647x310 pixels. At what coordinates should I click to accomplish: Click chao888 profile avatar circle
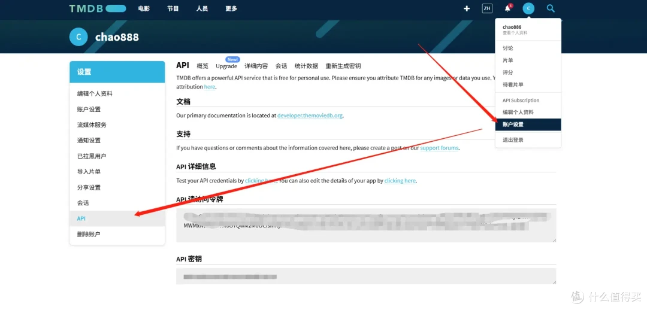78,37
